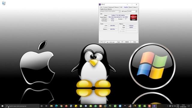Switch to the SPD tab

point(121,7)
